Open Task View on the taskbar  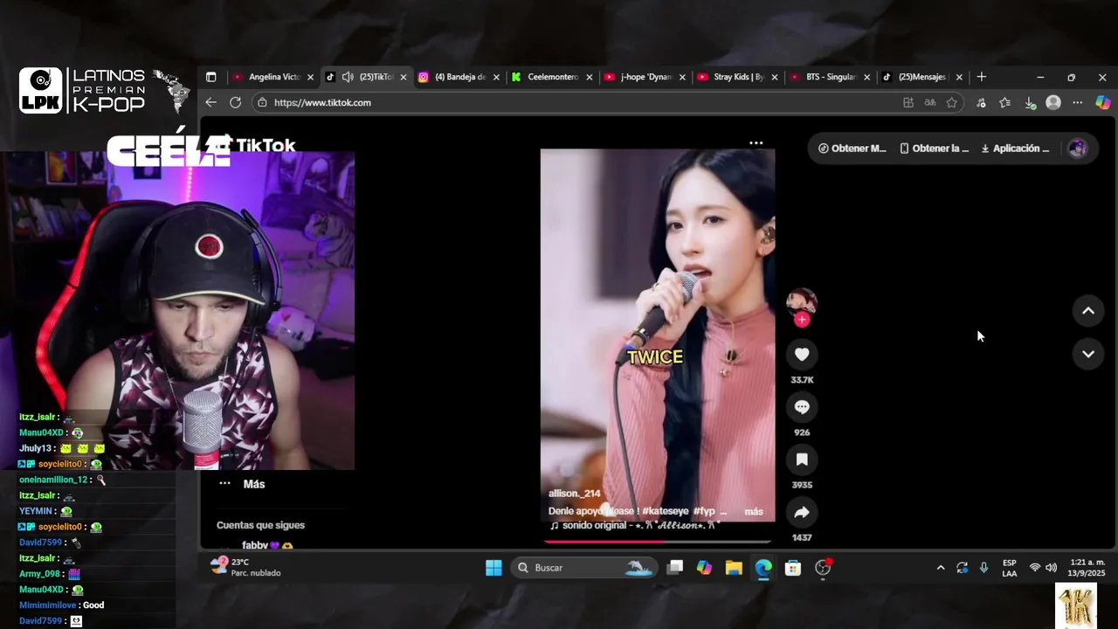click(674, 568)
